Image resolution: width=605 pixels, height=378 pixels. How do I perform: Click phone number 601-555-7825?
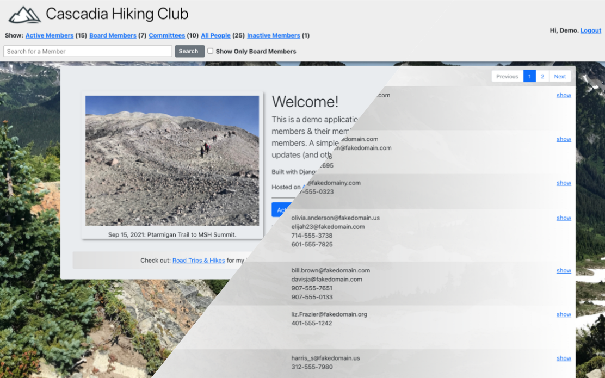pos(312,245)
